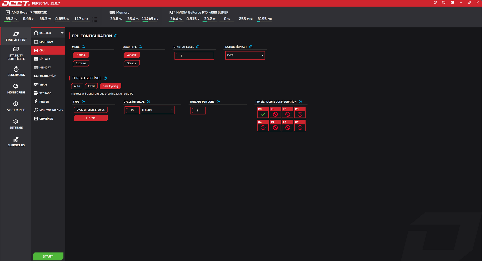Switch to the Memory test
The image size is (482, 261).
(48, 68)
